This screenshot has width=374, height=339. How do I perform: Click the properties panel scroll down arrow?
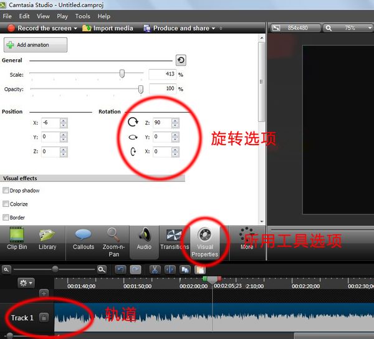click(x=262, y=221)
